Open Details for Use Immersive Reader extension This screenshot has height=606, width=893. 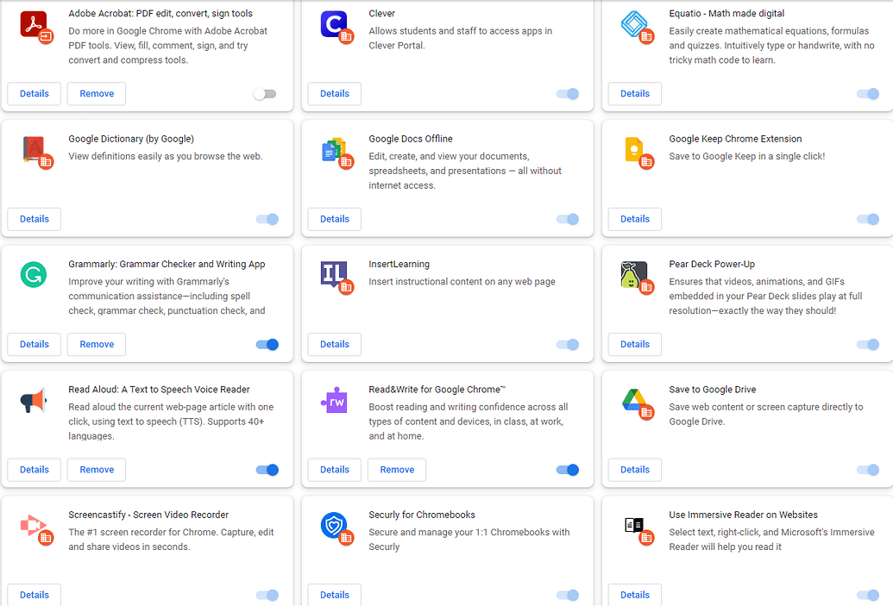634,595
